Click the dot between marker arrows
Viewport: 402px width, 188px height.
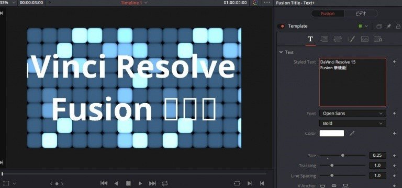pos(57,183)
